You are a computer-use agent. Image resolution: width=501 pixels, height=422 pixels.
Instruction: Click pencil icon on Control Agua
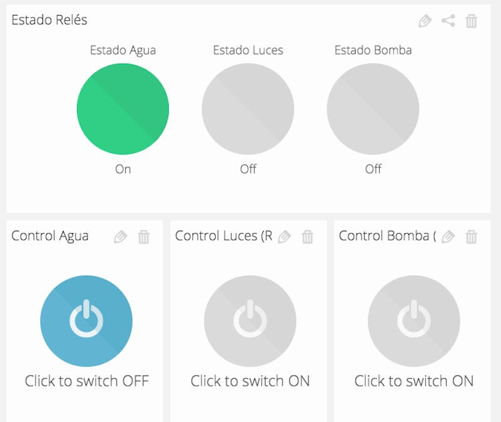(121, 236)
